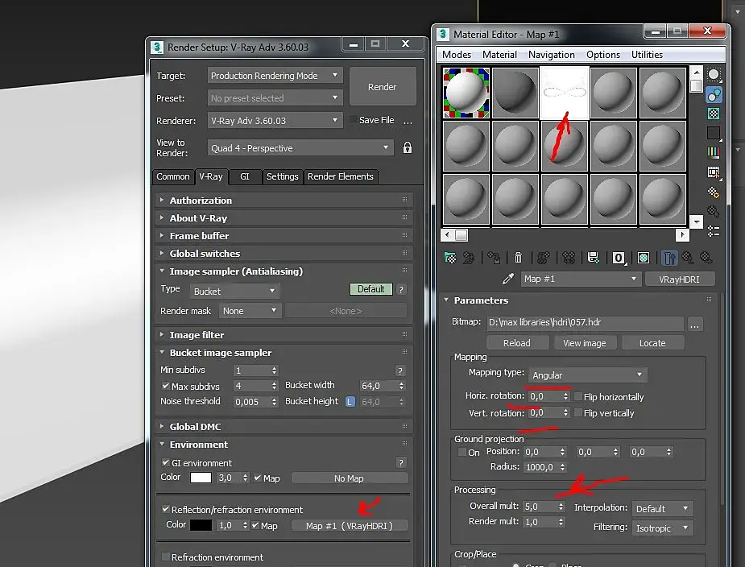
Task: Toggle the GI environment Map checkbox
Action: pos(258,478)
